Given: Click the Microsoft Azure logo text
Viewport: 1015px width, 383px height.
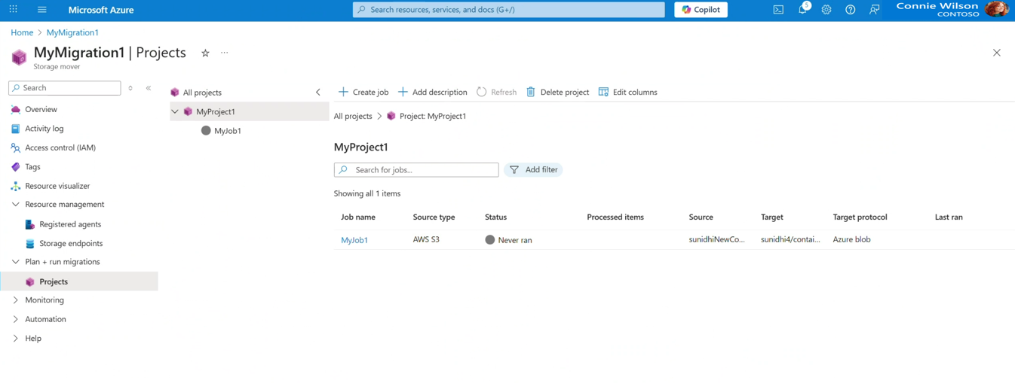Looking at the screenshot, I should pyautogui.click(x=101, y=10).
